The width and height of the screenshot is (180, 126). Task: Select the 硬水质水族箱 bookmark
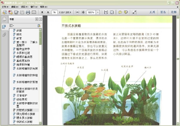pos(24,118)
